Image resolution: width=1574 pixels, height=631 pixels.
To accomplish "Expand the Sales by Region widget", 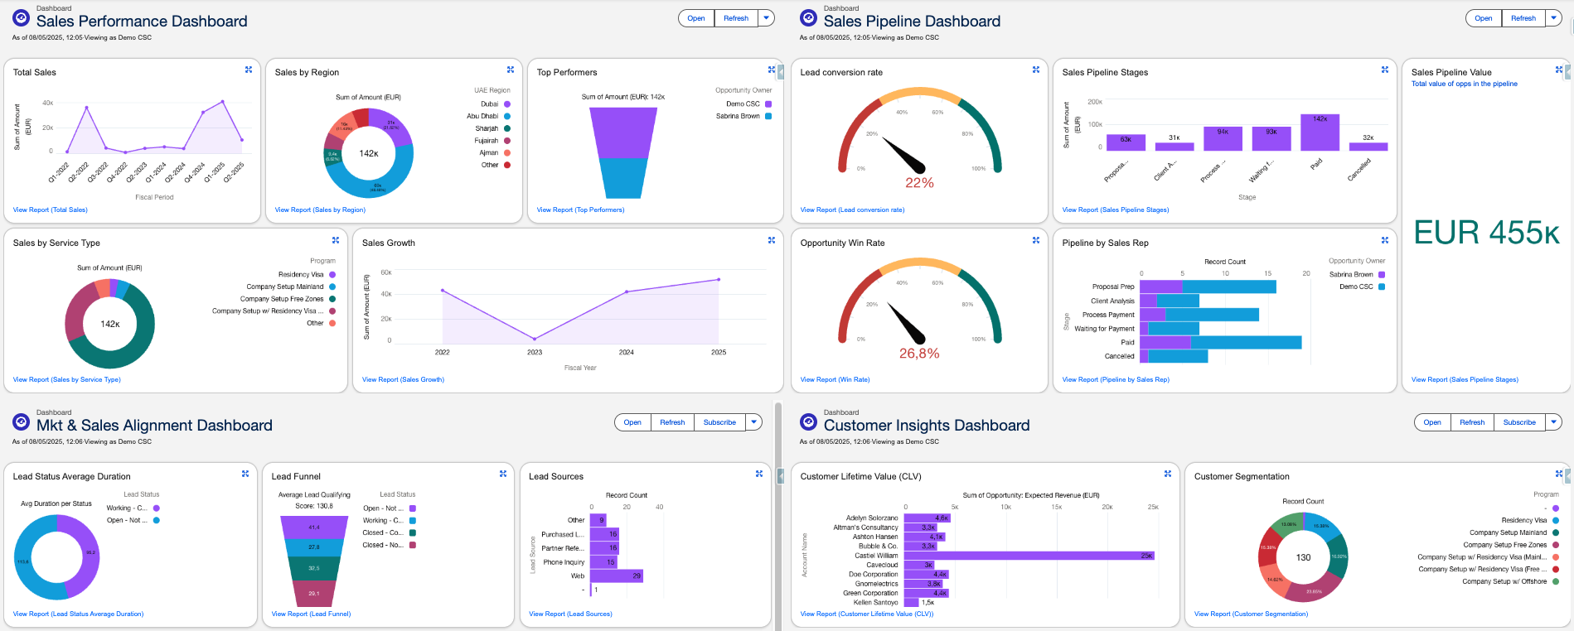I will (511, 70).
